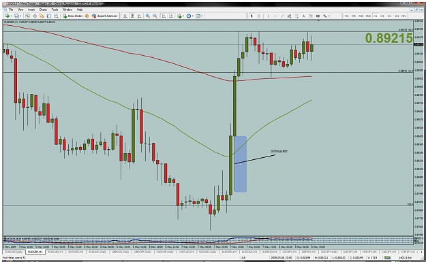Open the Insert menu
The image size is (426, 262).
point(31,10)
